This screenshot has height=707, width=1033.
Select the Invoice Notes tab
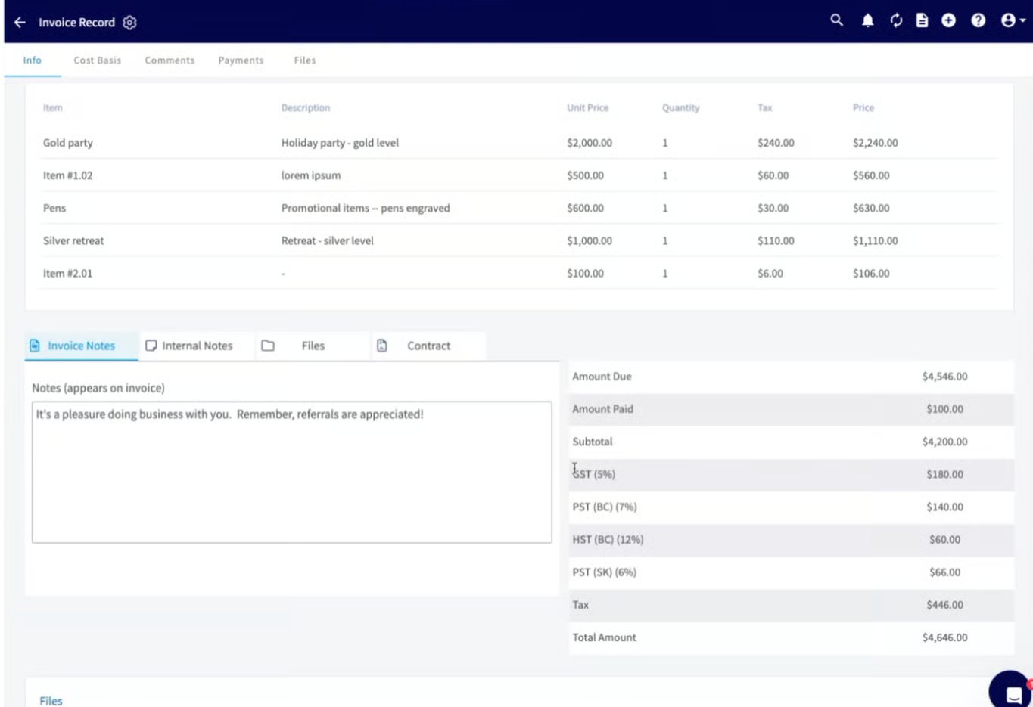point(81,346)
